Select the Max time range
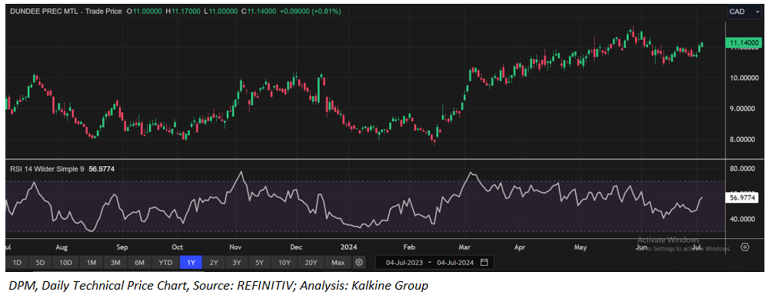769x295 pixels. tap(338, 262)
